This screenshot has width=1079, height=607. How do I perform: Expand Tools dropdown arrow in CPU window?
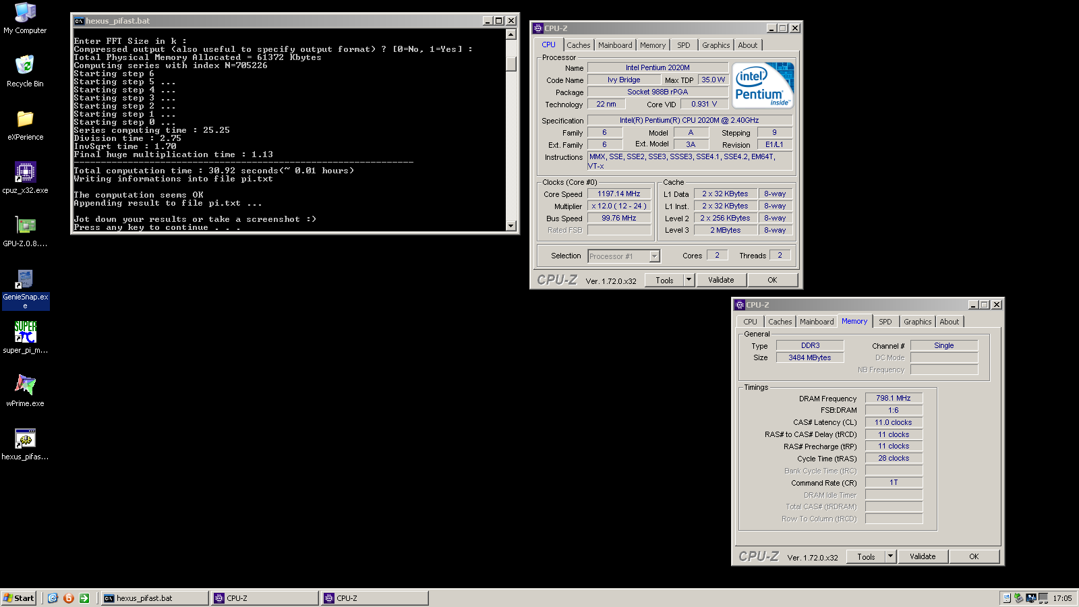(x=689, y=280)
